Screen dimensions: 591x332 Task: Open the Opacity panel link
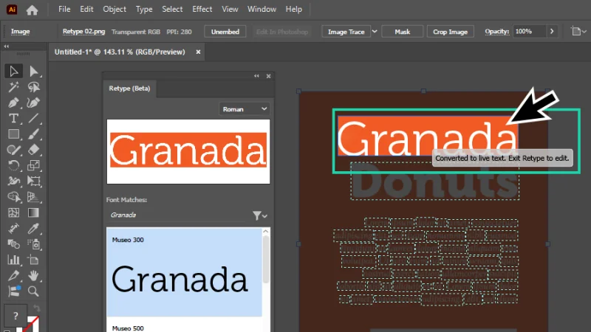click(496, 32)
